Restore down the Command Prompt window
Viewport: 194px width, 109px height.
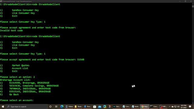pyautogui.click(x=185, y=1)
